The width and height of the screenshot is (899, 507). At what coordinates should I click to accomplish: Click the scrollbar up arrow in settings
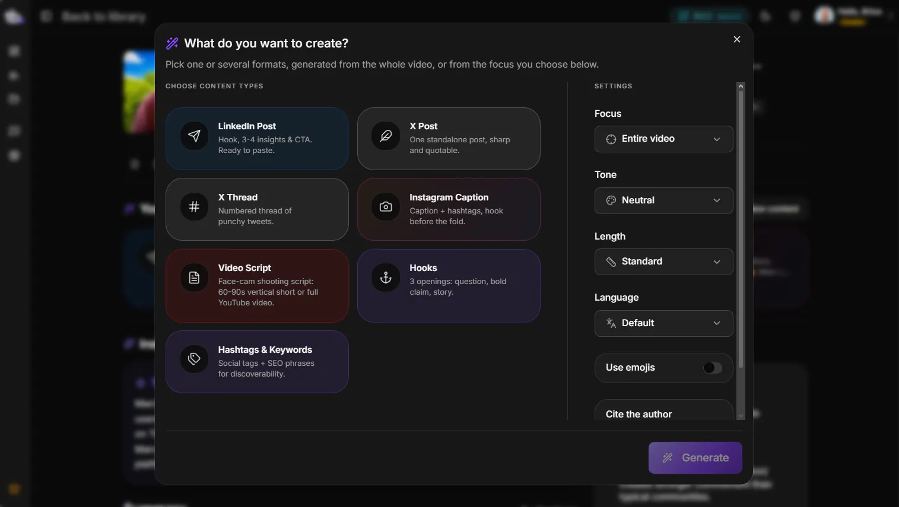pos(741,86)
